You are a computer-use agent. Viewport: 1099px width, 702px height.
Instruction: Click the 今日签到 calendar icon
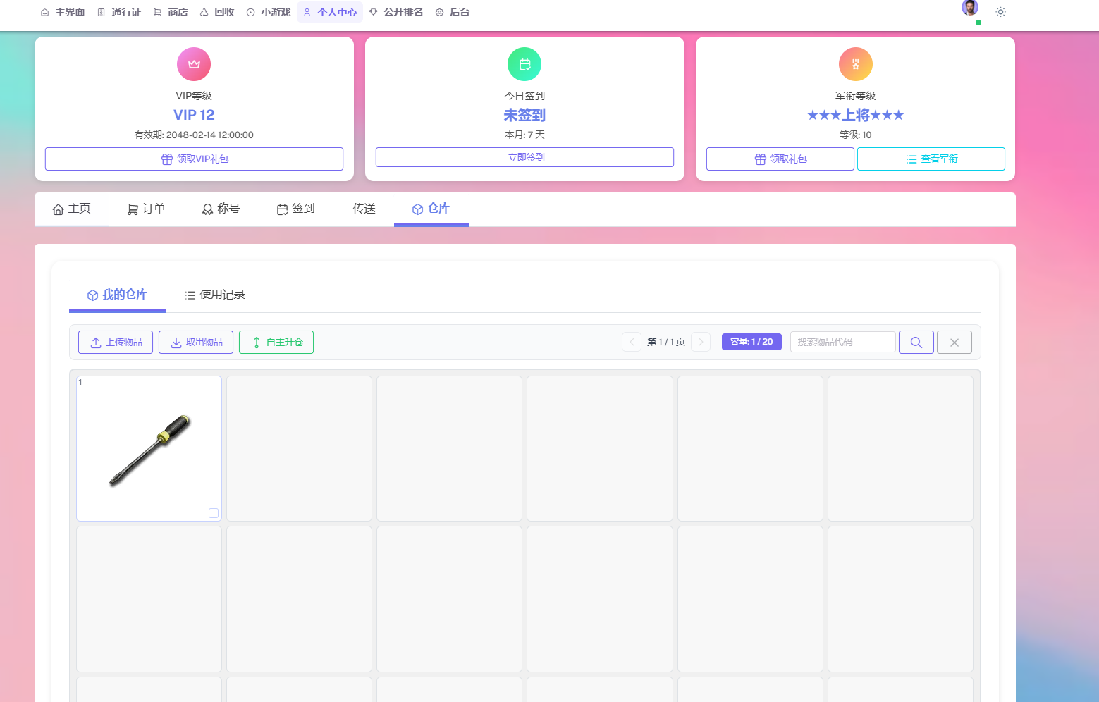[x=524, y=64]
